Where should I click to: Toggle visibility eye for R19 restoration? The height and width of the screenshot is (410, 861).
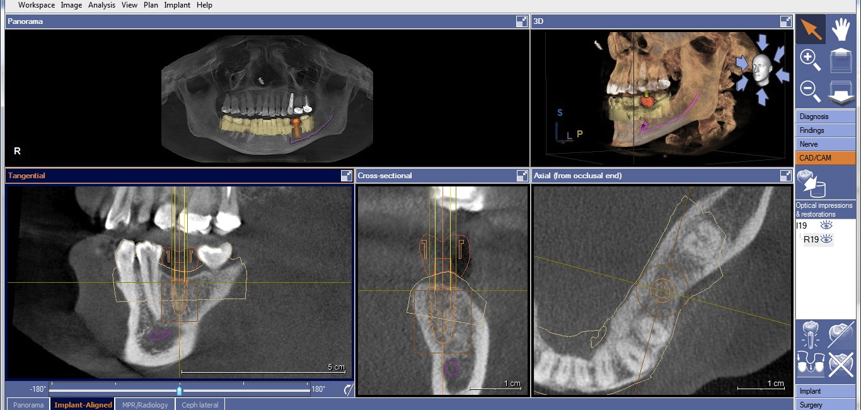826,239
